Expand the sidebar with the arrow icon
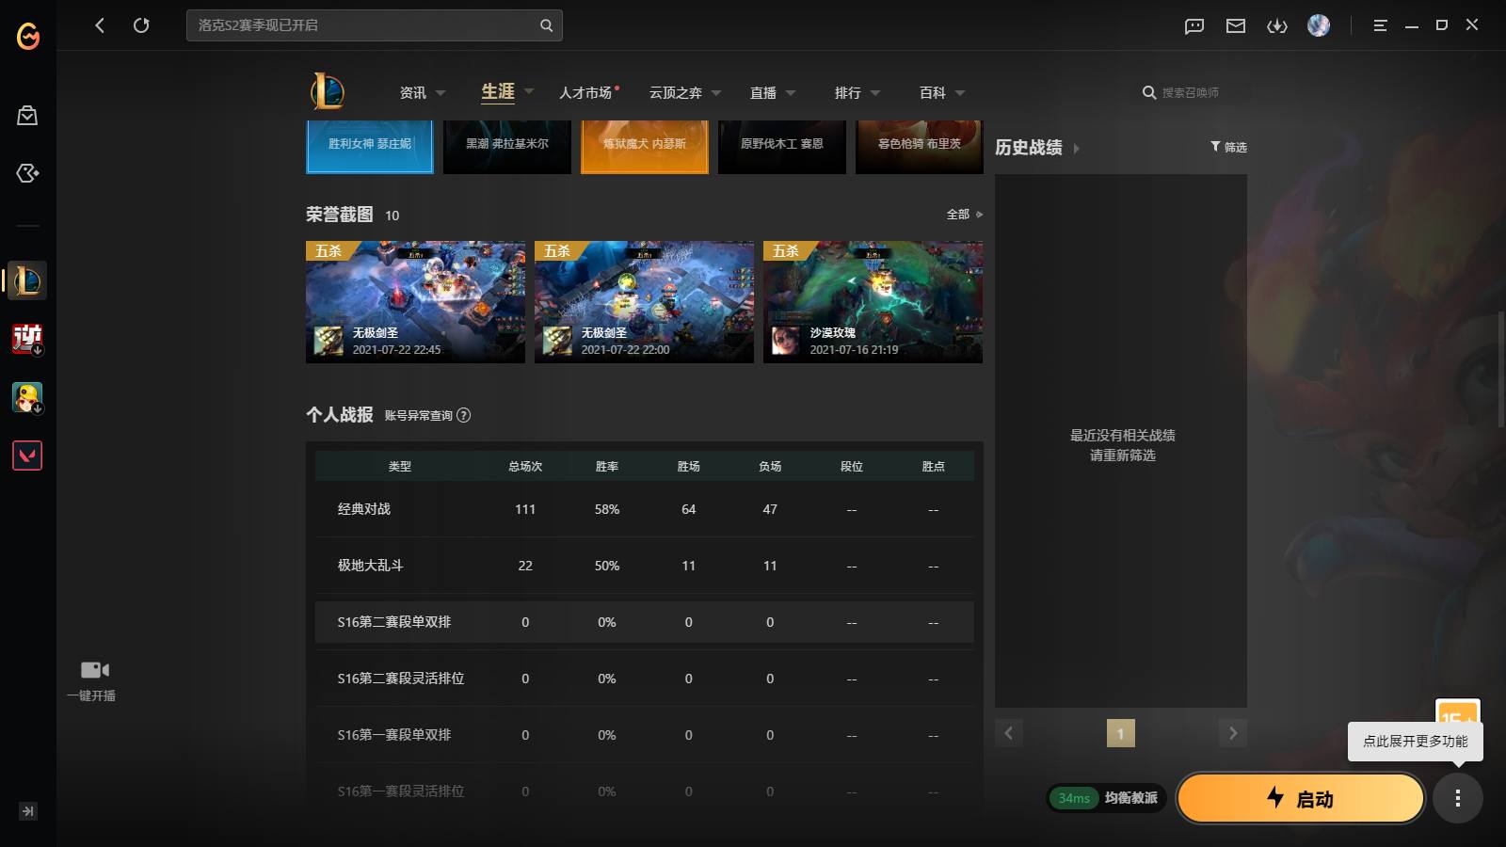 coord(27,811)
